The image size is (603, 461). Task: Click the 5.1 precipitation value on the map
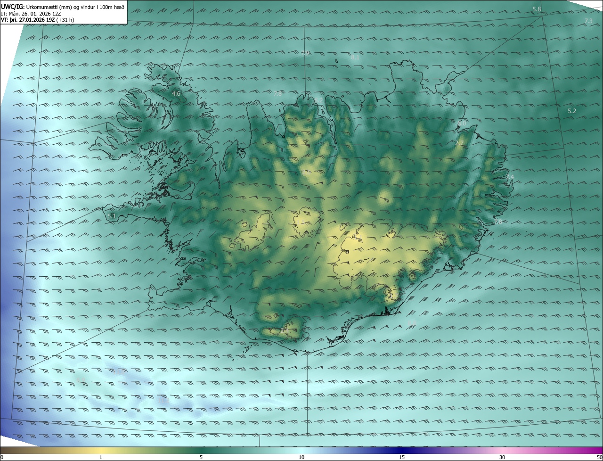(x=112, y=216)
